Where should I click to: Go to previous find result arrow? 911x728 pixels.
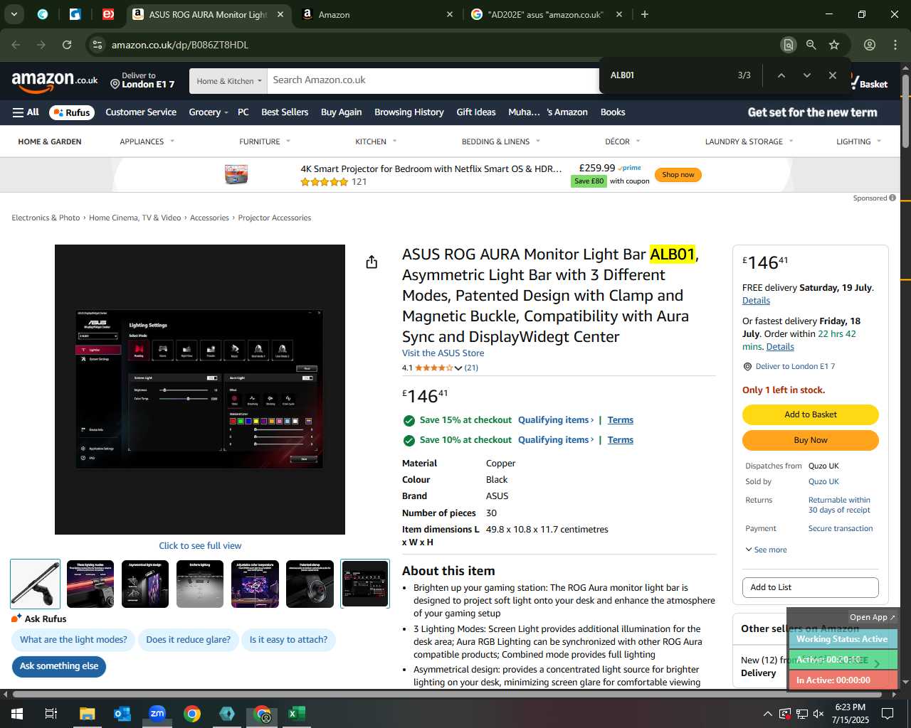[781, 75]
